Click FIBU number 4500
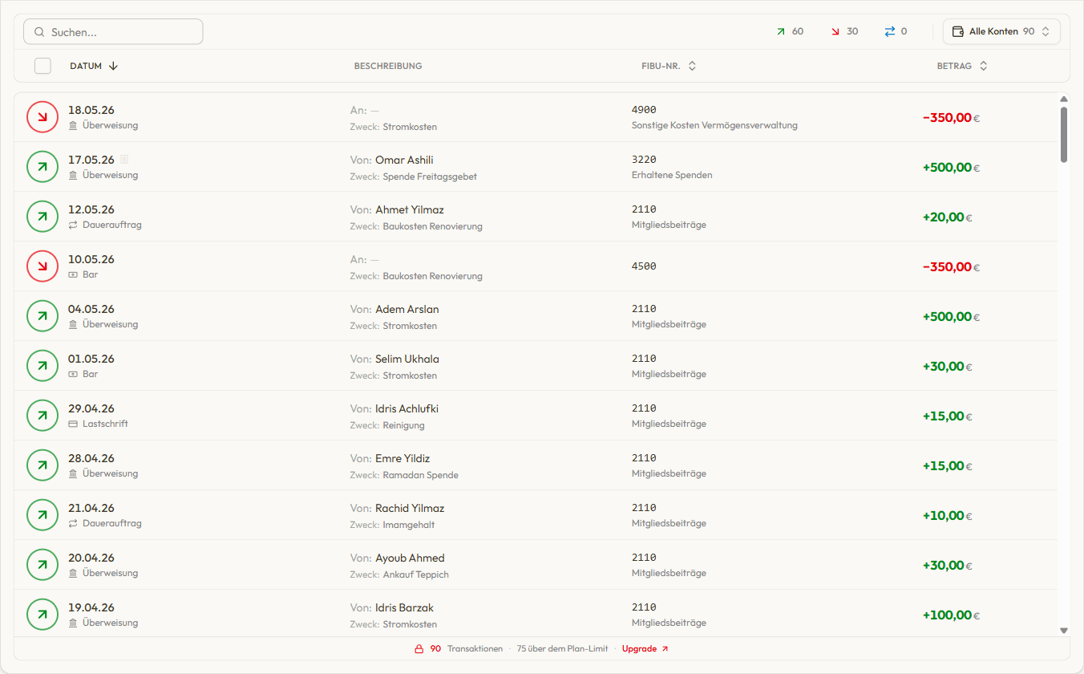 click(644, 266)
